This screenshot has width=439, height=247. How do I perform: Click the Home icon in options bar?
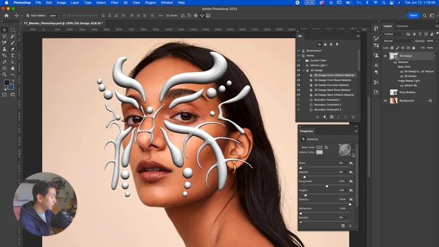pos(6,16)
